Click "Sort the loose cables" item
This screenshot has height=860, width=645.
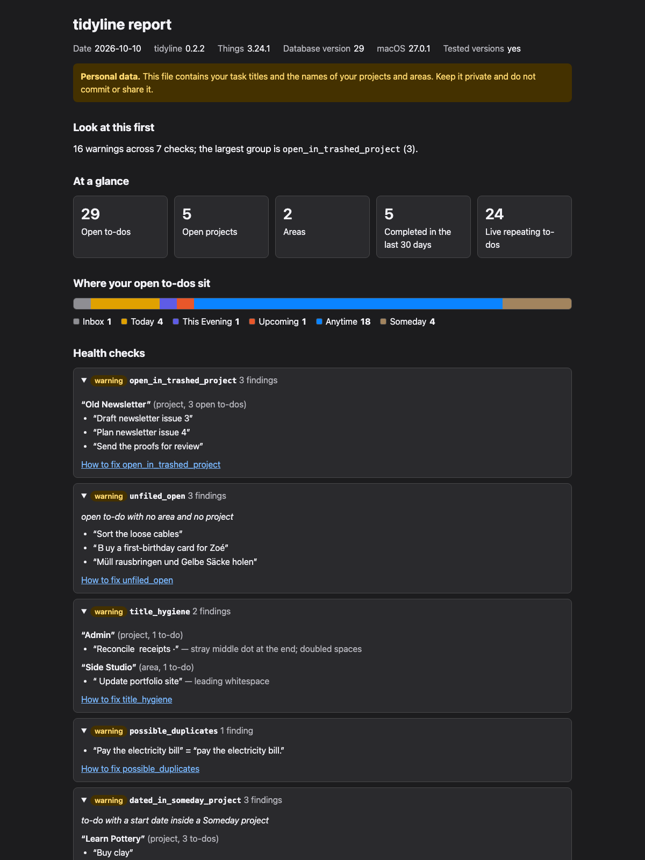click(x=138, y=534)
